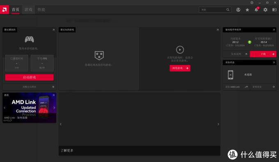Click the game controller icon
The width and height of the screenshot is (279, 162).
[x=30, y=39]
